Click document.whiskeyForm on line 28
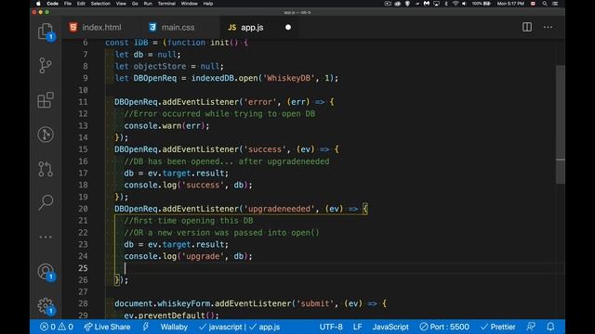Viewport: 595px width, 334px height. pyautogui.click(x=163, y=303)
